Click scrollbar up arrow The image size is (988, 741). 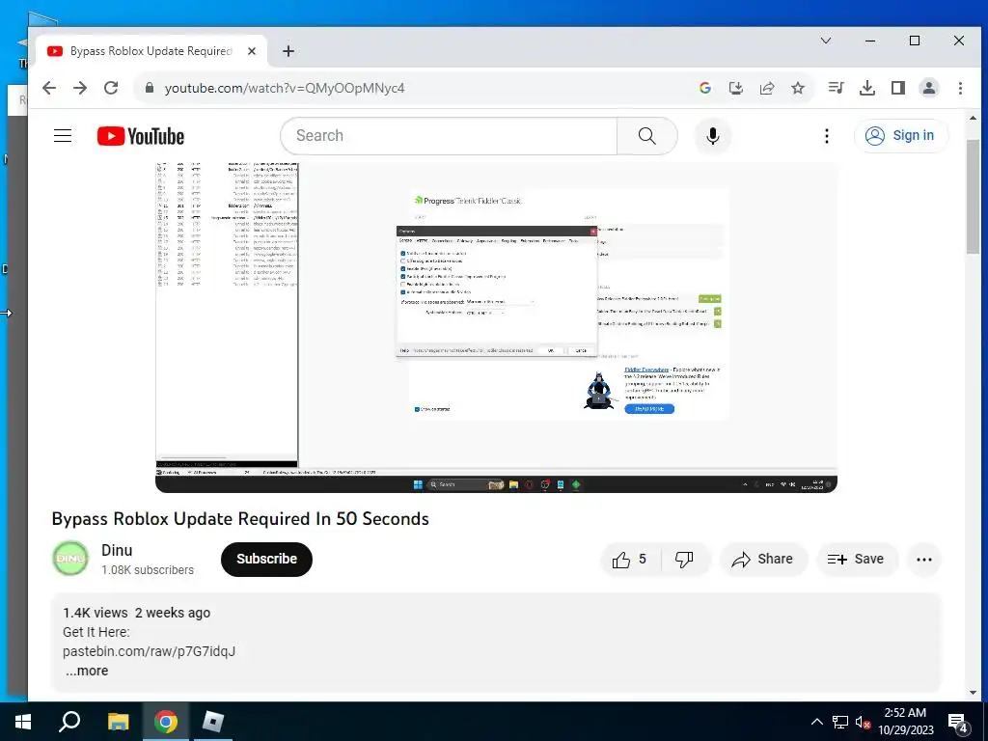tap(973, 118)
